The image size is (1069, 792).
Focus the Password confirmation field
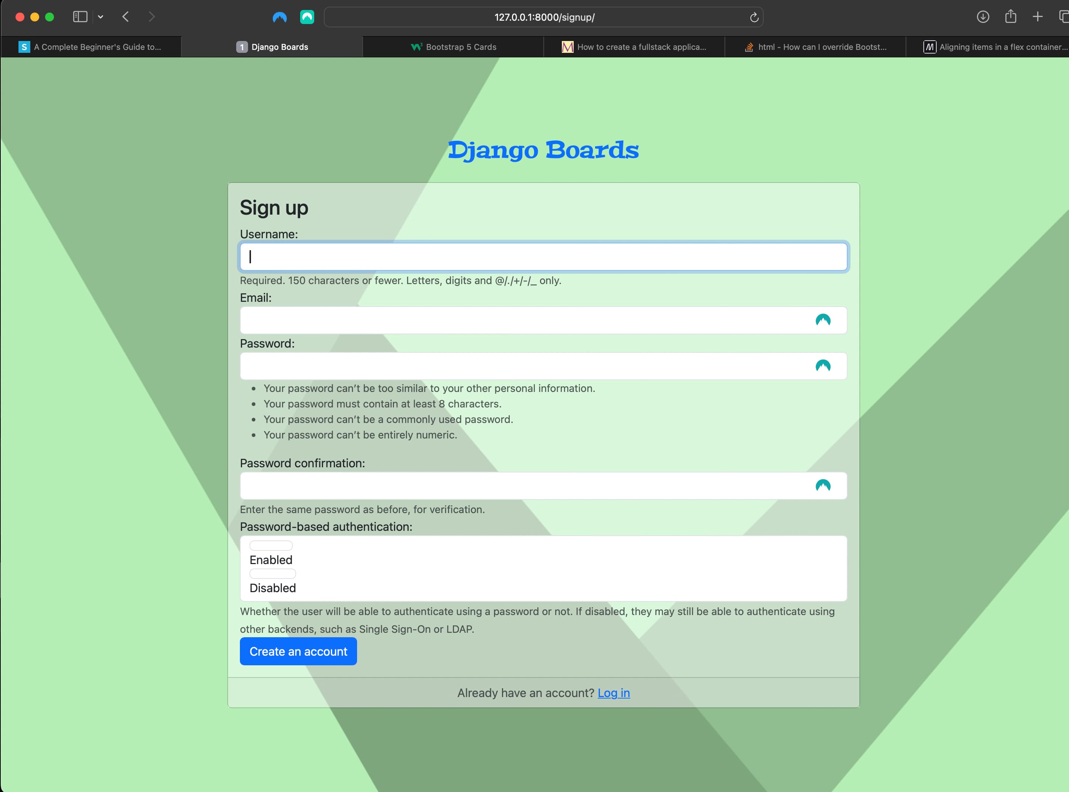(543, 486)
